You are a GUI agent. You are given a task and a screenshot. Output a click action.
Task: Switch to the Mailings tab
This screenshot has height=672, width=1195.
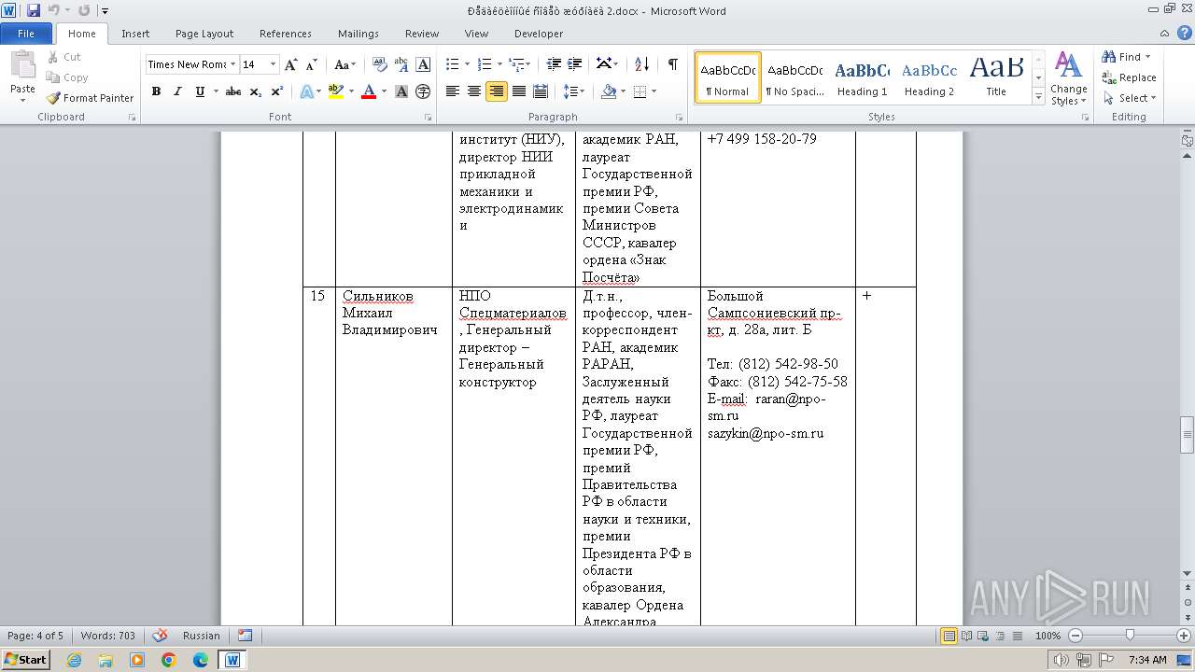tap(358, 34)
